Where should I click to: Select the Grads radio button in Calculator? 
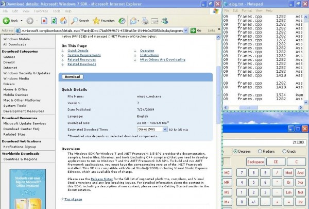pos(284,151)
